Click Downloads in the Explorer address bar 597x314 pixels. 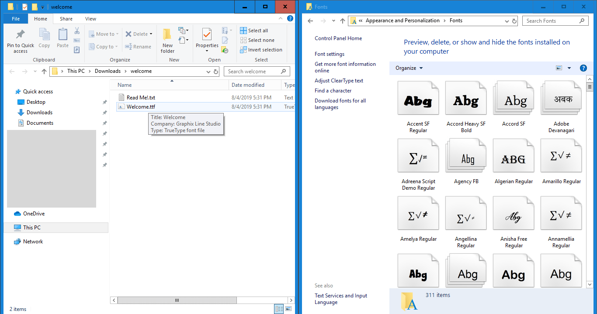[x=108, y=71]
